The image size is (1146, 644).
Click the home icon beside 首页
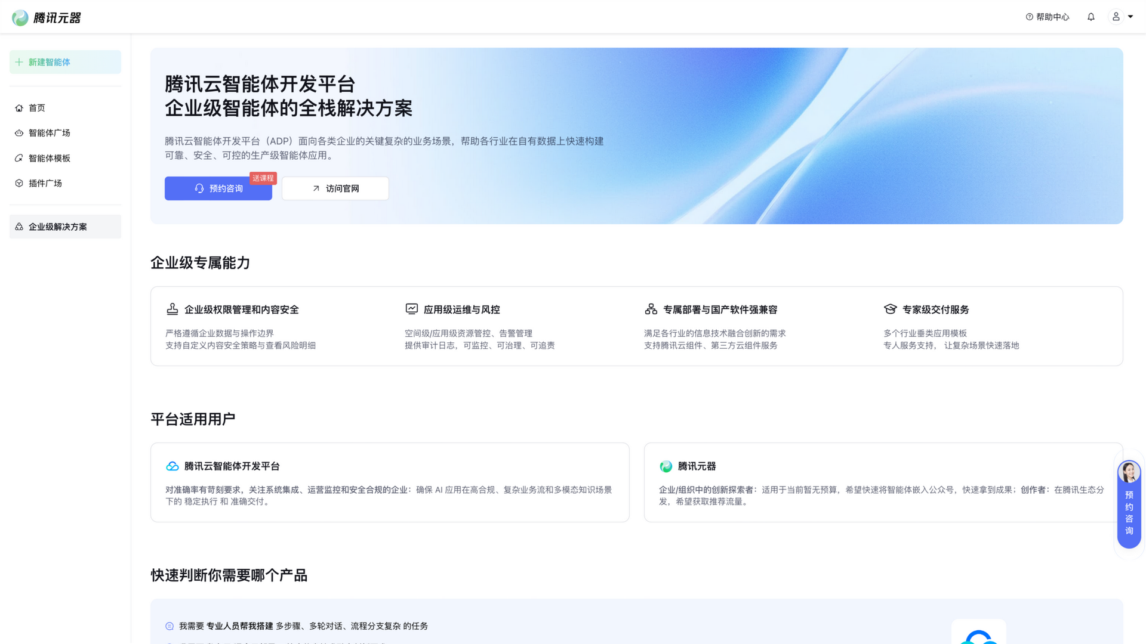(x=19, y=108)
